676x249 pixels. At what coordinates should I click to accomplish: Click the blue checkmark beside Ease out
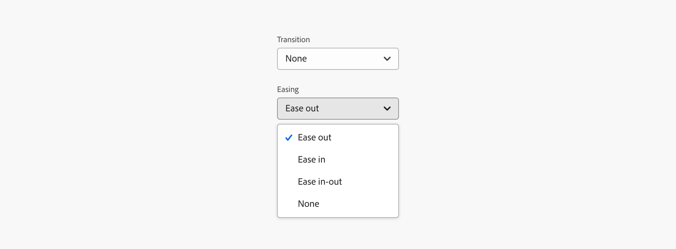pos(288,138)
